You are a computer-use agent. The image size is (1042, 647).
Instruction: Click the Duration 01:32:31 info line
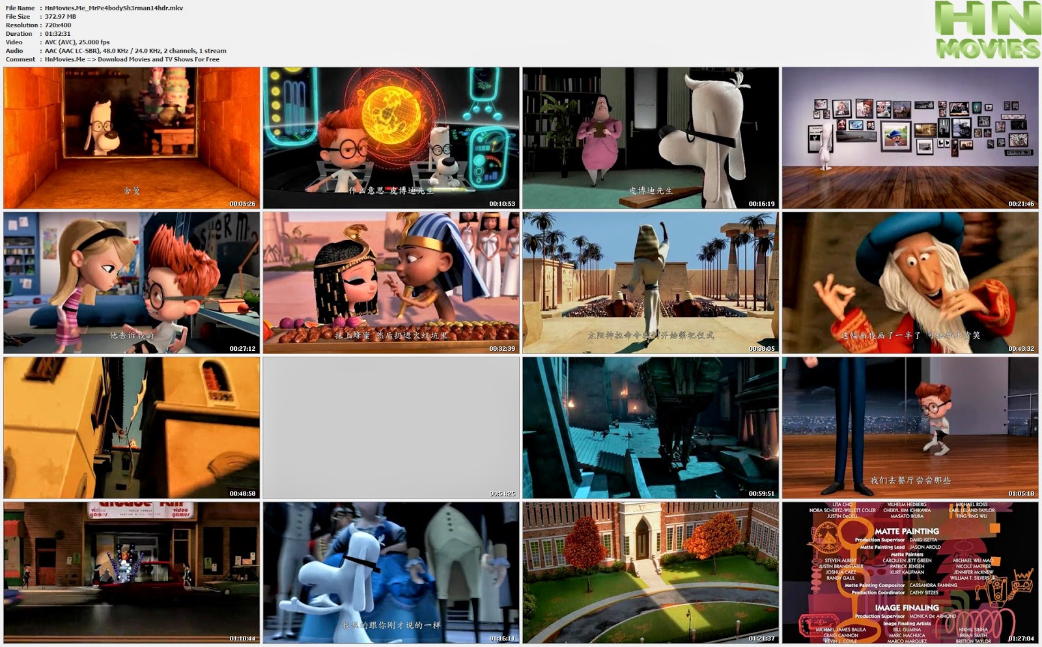(x=38, y=34)
